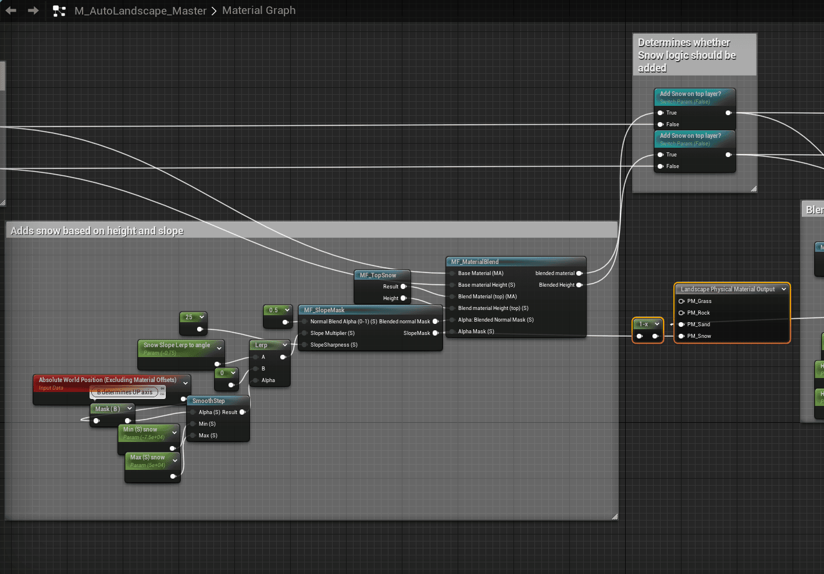Click the Mask (B) node output pin
The width and height of the screenshot is (824, 574).
(128, 420)
